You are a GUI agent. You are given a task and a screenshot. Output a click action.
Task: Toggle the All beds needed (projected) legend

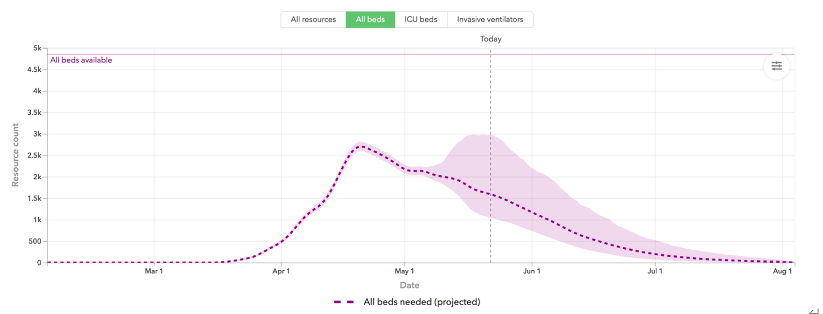422,302
